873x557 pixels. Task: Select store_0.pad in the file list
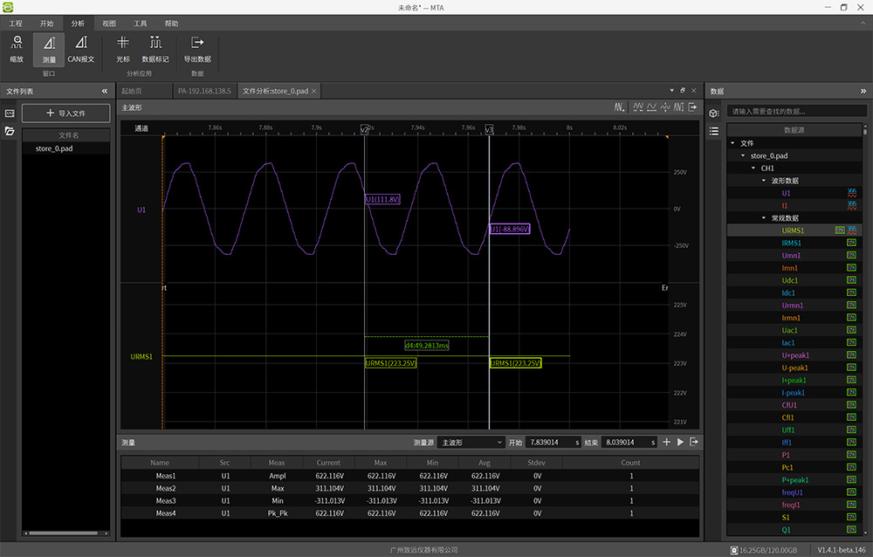tap(54, 149)
